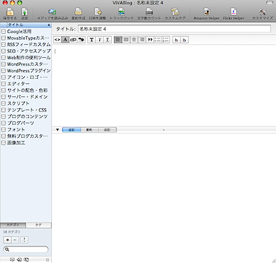Screen dimensions: 276x263
Task: Click the タイトル text field
Action: [x=175, y=29]
